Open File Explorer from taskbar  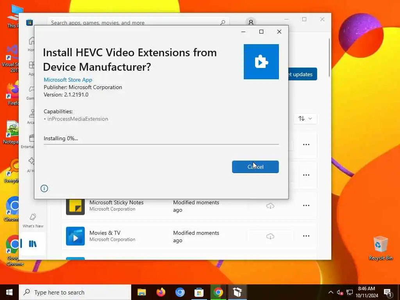[141, 292]
